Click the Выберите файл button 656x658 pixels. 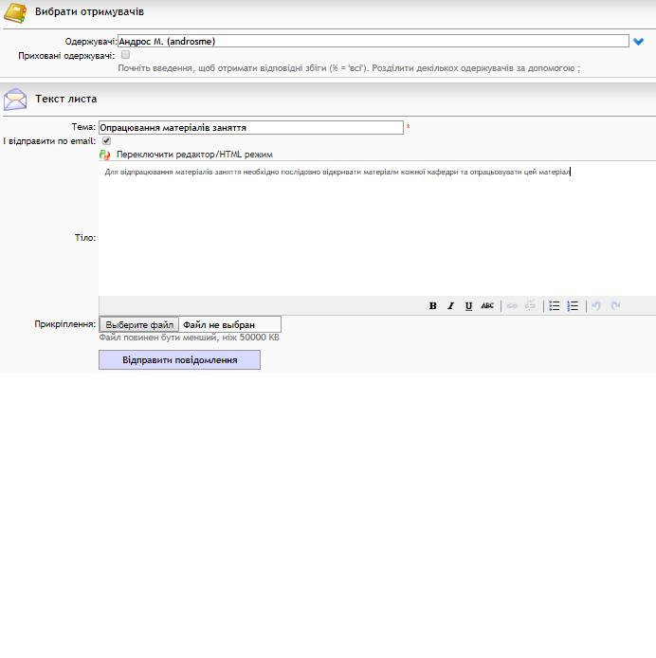(139, 325)
